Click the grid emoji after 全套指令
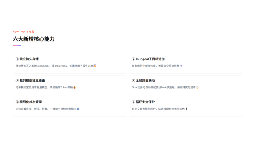The height and width of the screenshot is (144, 256). tap(78, 109)
